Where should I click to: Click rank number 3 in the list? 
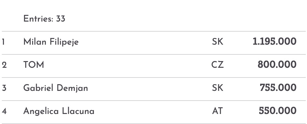[x=4, y=88]
